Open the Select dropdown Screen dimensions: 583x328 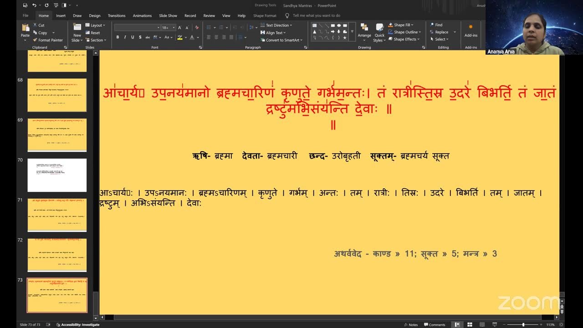click(439, 39)
